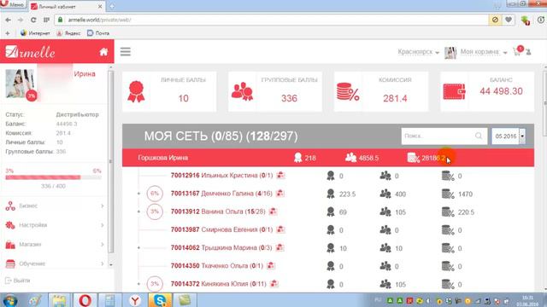
Task: Open Opera browser from taskbar
Action: [85, 300]
